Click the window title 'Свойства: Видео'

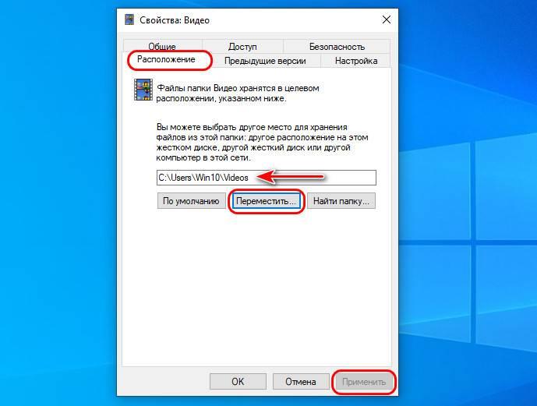[x=175, y=20]
